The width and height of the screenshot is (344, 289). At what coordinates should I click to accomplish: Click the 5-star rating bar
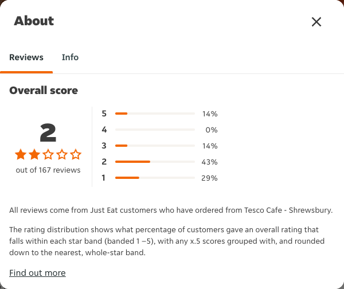(155, 114)
